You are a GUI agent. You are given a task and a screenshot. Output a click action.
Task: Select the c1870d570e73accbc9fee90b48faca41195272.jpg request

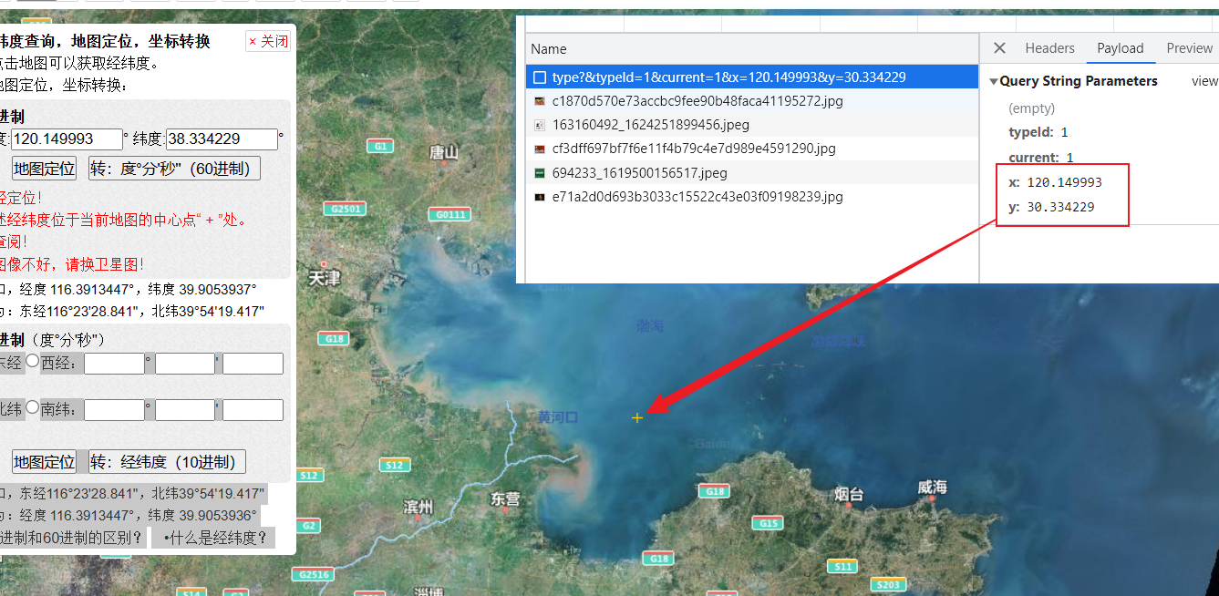click(752, 101)
